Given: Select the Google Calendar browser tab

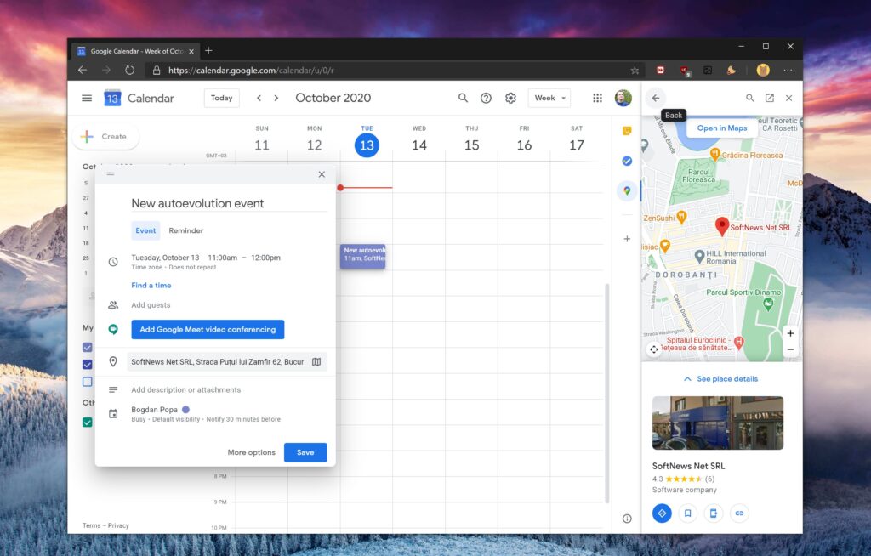Looking at the screenshot, I should 132,50.
